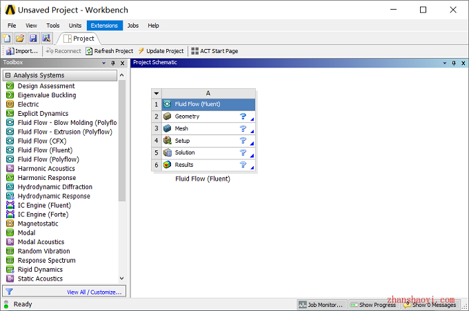
Task: Click Explicit Dynamics icon in Toolbox
Action: 10,113
